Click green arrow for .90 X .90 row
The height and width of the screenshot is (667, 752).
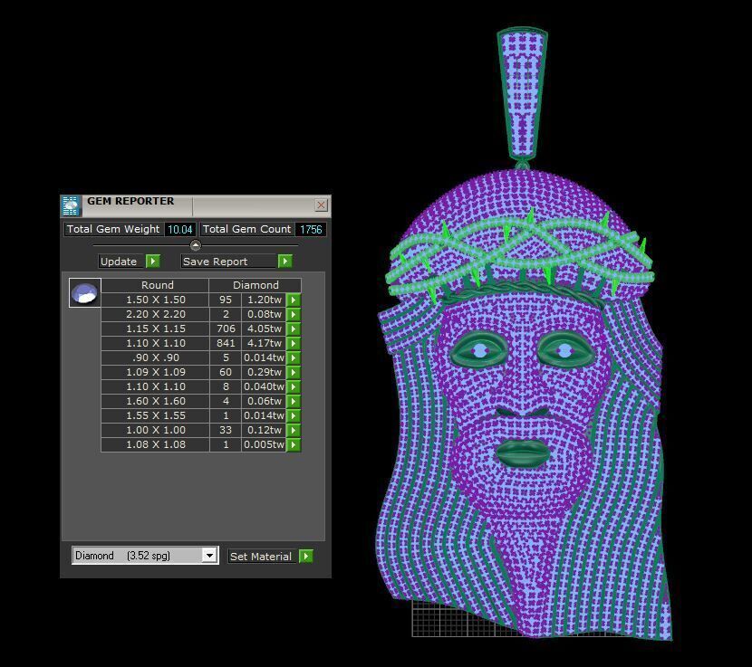pyautogui.click(x=294, y=358)
